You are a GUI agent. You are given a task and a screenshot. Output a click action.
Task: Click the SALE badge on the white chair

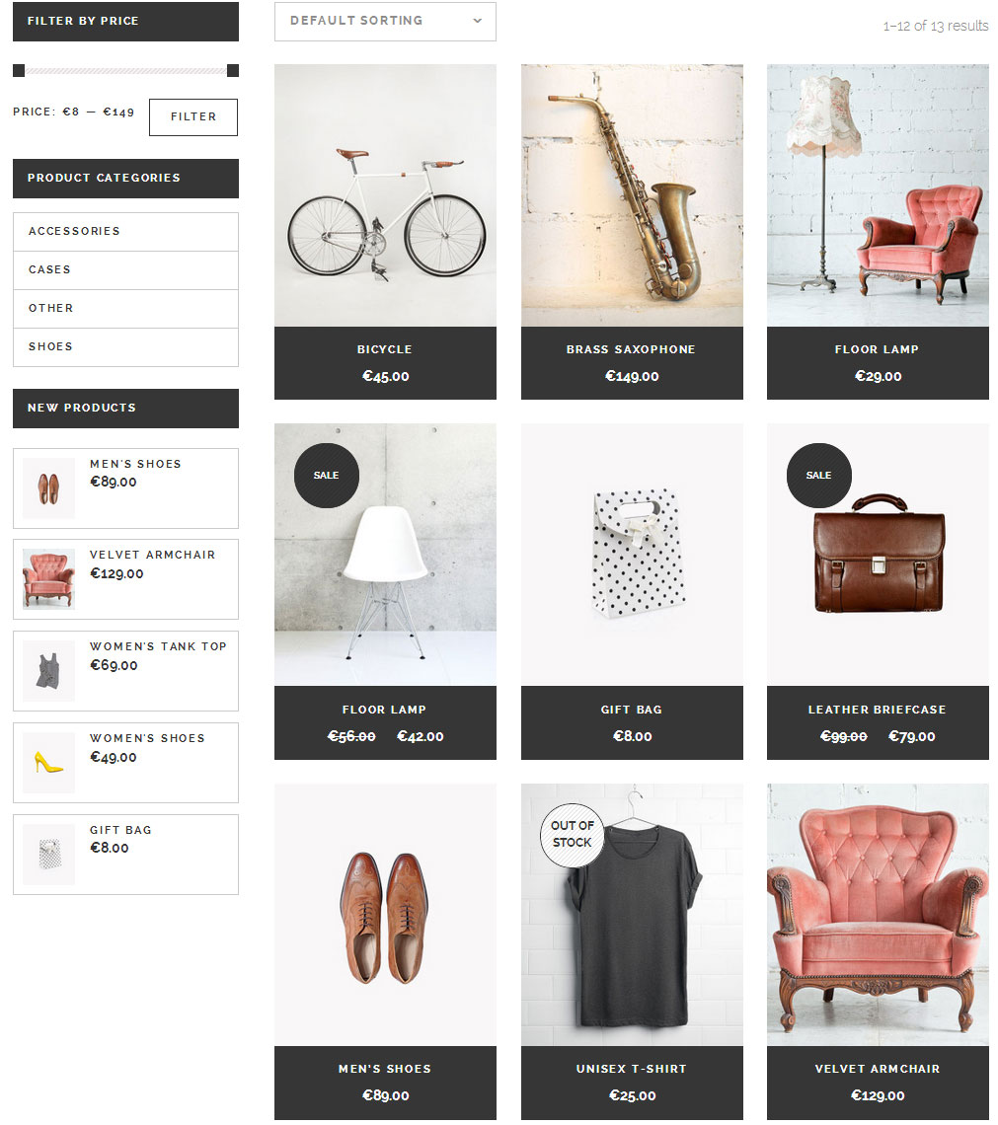pos(327,476)
